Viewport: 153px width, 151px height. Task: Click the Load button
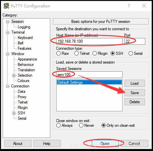135,83
